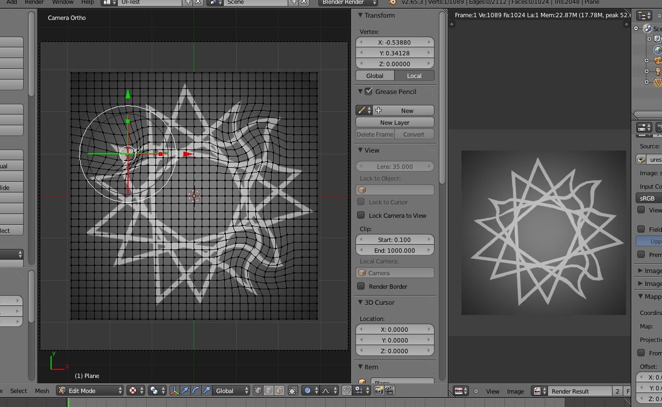
Task: Open the image editor type selector icon
Action: click(x=461, y=391)
